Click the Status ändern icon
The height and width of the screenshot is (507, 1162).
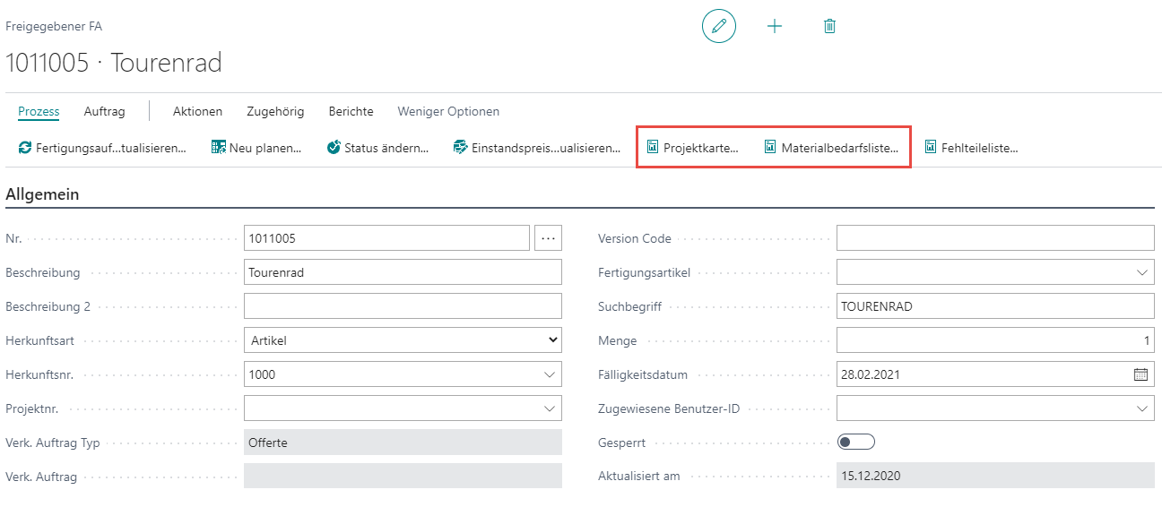[334, 148]
